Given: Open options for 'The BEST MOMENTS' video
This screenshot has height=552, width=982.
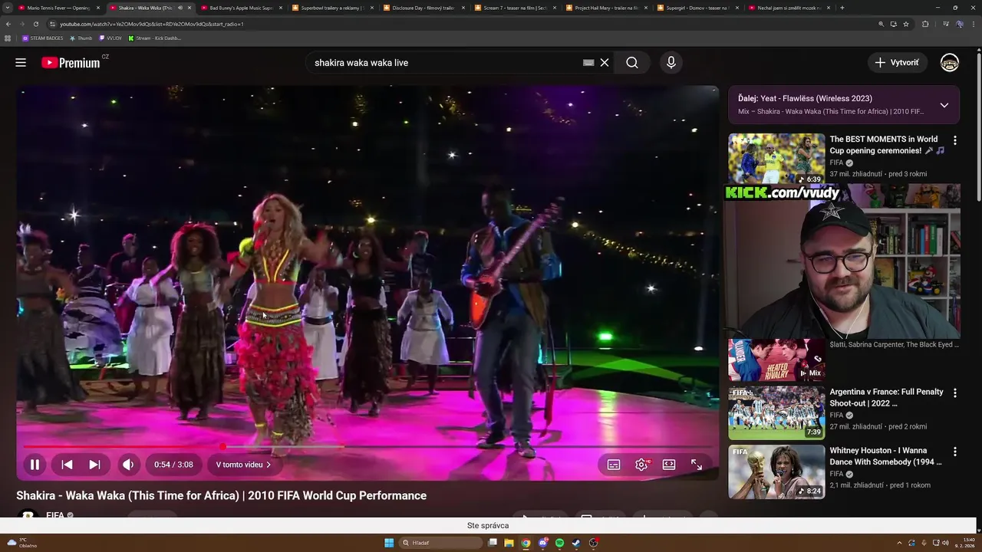Looking at the screenshot, I should pyautogui.click(x=955, y=140).
